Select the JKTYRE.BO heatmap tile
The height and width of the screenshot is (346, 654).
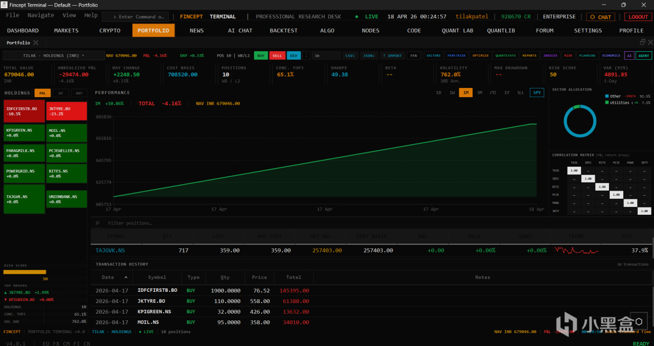pos(66,111)
